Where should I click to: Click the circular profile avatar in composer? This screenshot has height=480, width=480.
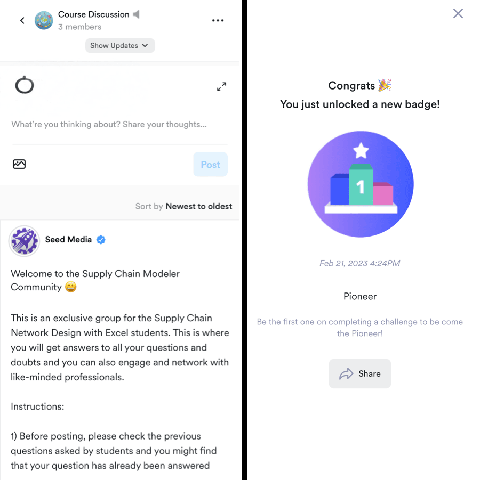[x=25, y=85]
